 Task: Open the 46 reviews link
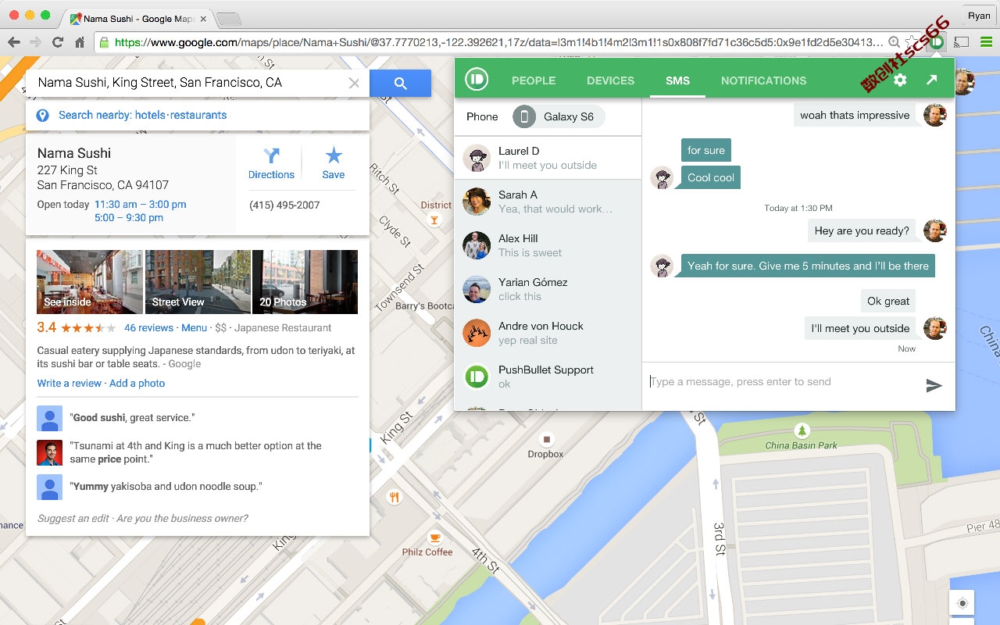pos(148,328)
